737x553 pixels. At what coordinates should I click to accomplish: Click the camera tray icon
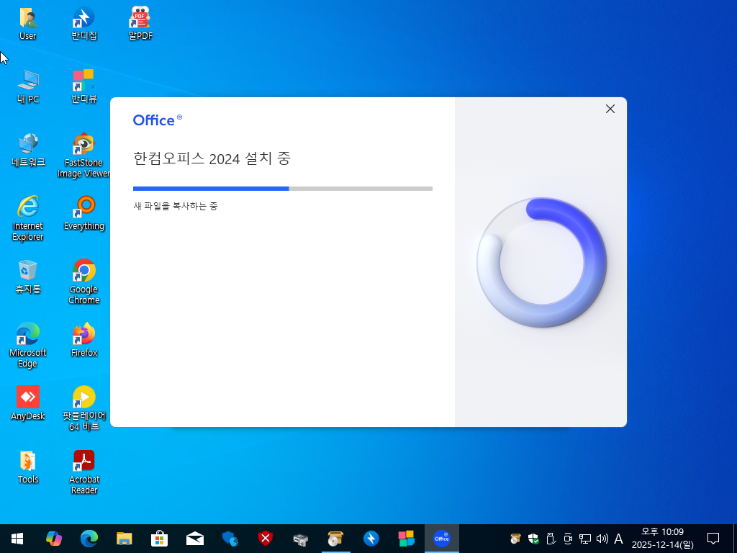568,539
